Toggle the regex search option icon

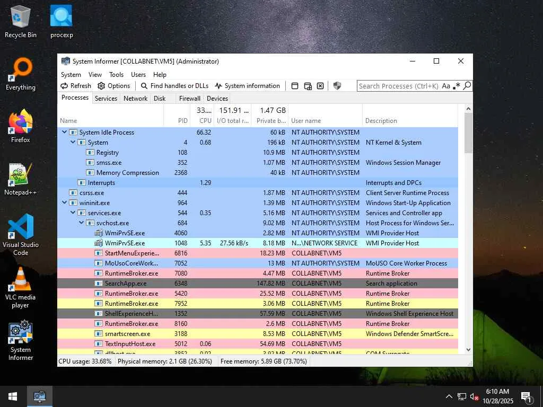[457, 86]
